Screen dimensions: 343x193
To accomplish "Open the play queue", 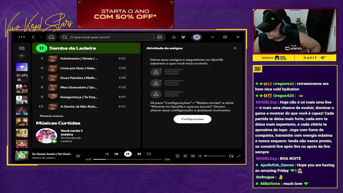I will coord(185,156).
